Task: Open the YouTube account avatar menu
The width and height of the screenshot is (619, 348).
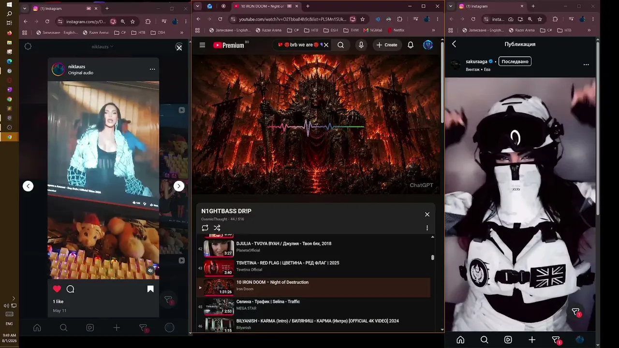Action: (x=428, y=45)
